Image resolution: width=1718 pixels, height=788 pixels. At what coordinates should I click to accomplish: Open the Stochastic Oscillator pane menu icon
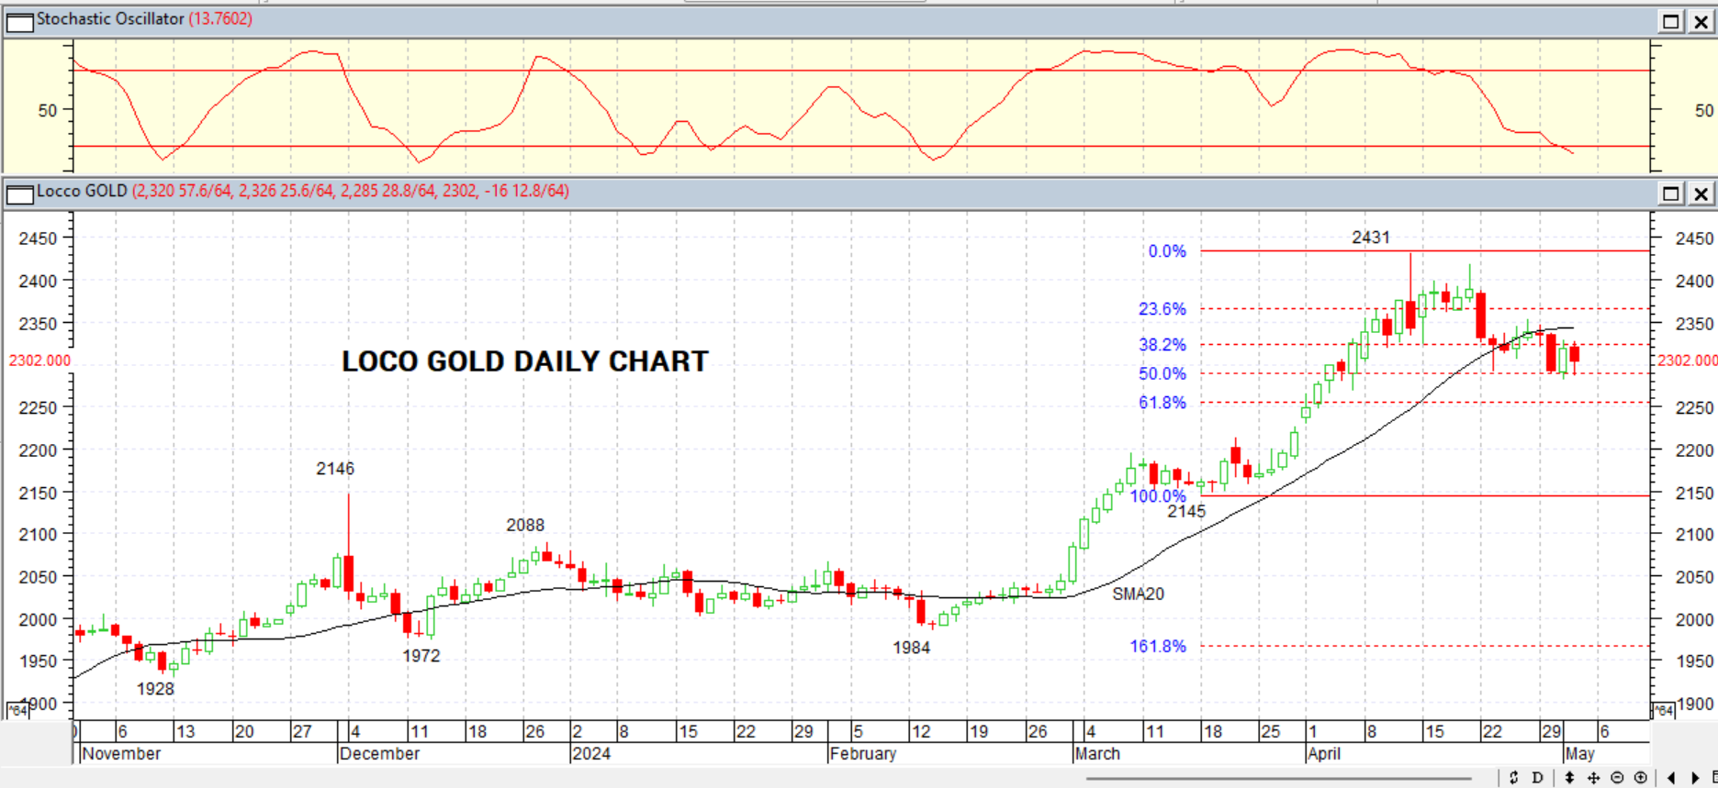tap(19, 22)
